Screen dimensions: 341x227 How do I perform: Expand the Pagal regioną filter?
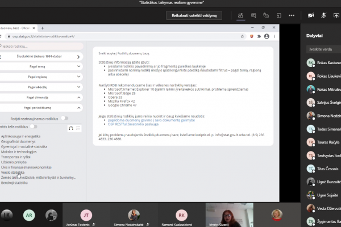pyautogui.click(x=41, y=77)
